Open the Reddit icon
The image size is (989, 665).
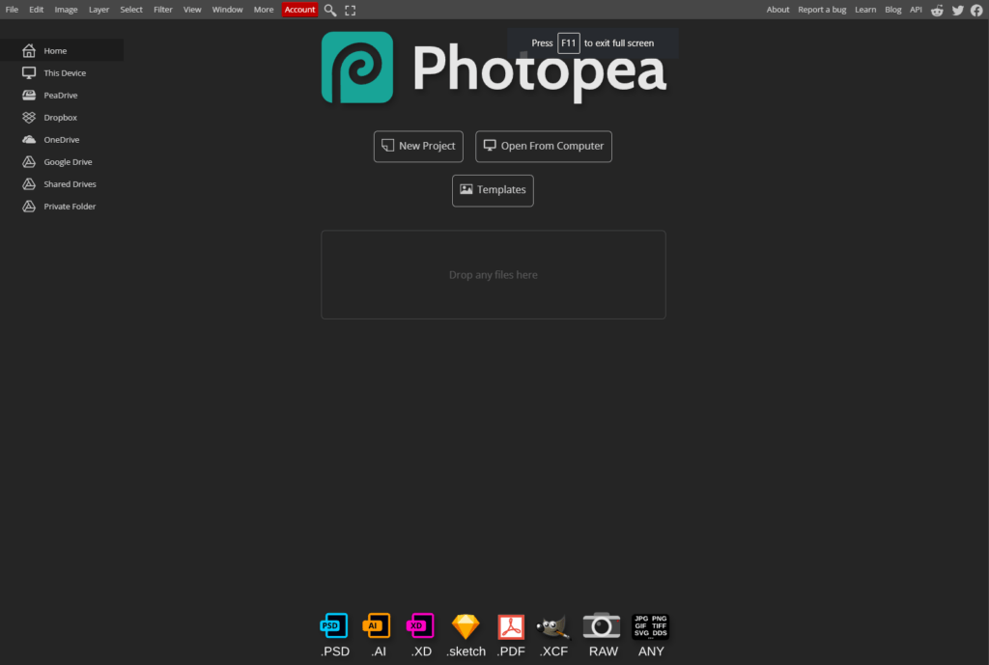(x=937, y=10)
